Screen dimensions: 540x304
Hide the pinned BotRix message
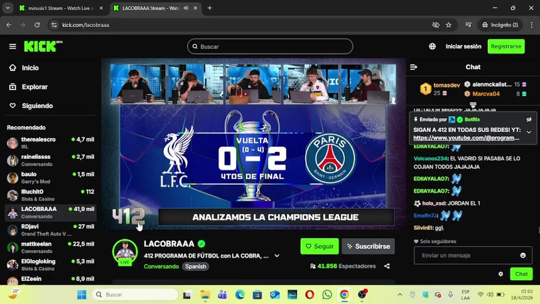click(x=529, y=119)
